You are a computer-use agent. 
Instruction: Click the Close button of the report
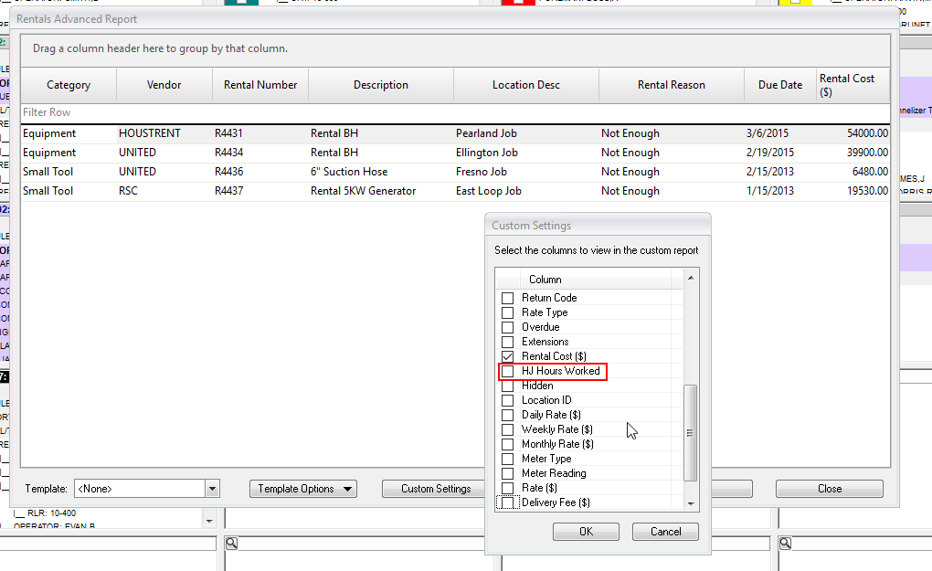[828, 488]
